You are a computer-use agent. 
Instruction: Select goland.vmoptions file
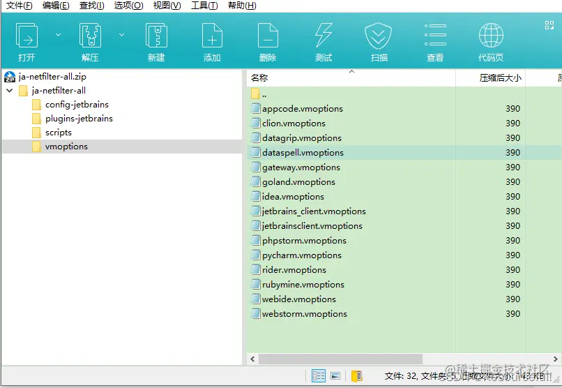pyautogui.click(x=298, y=182)
